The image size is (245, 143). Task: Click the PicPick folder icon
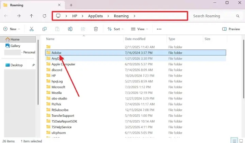tap(48, 104)
